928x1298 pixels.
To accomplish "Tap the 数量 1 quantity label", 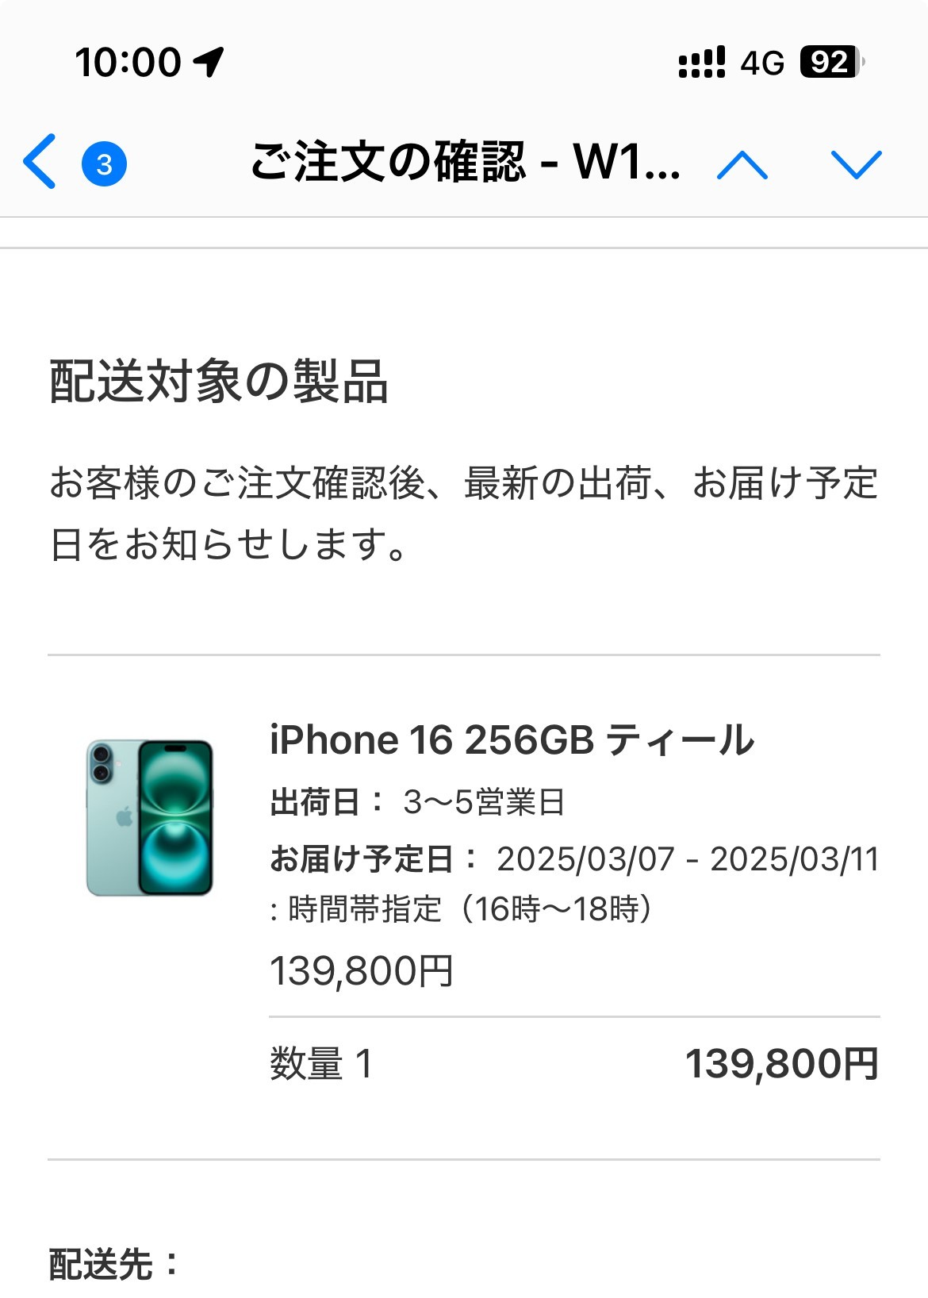I will (321, 1064).
